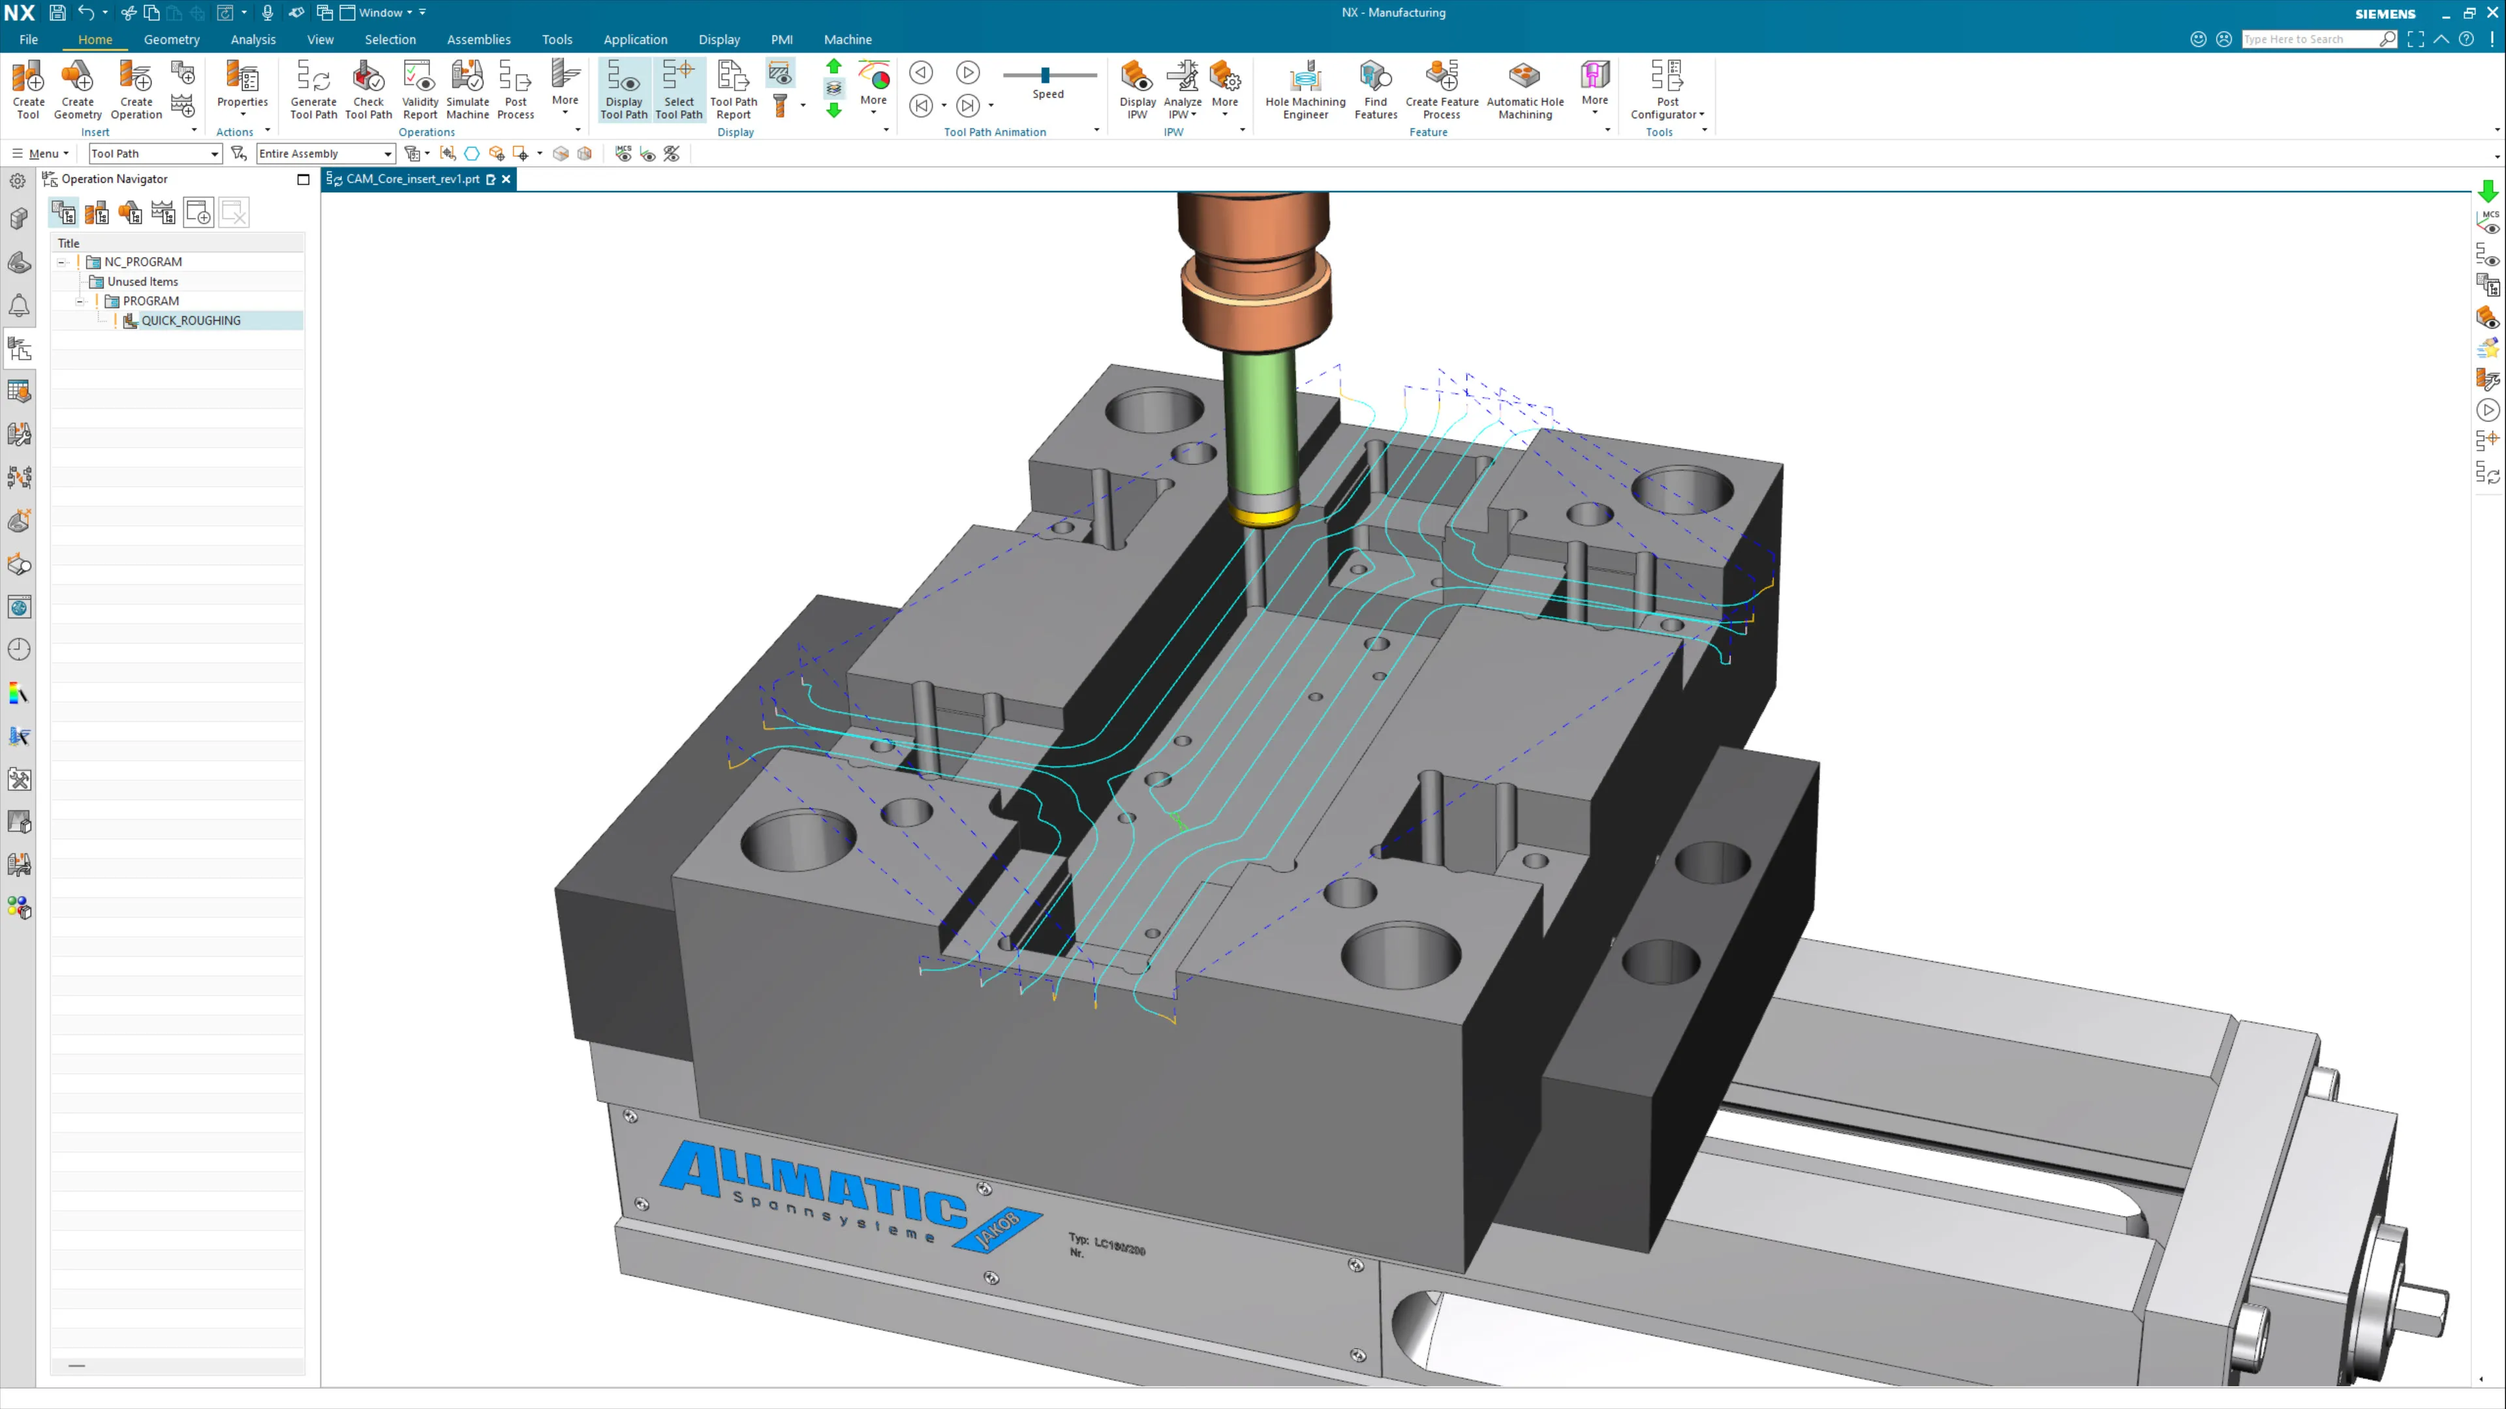
Task: Open the Analysis ribbon tab
Action: pyautogui.click(x=253, y=40)
